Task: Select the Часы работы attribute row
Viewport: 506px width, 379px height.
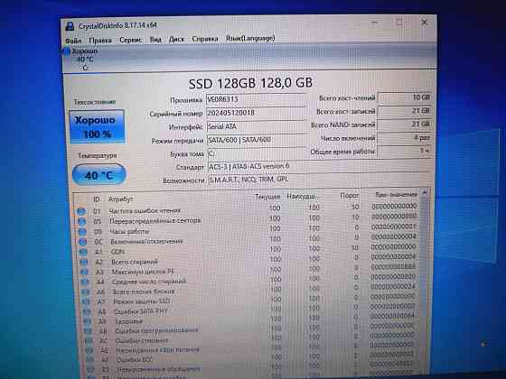Action: point(248,230)
